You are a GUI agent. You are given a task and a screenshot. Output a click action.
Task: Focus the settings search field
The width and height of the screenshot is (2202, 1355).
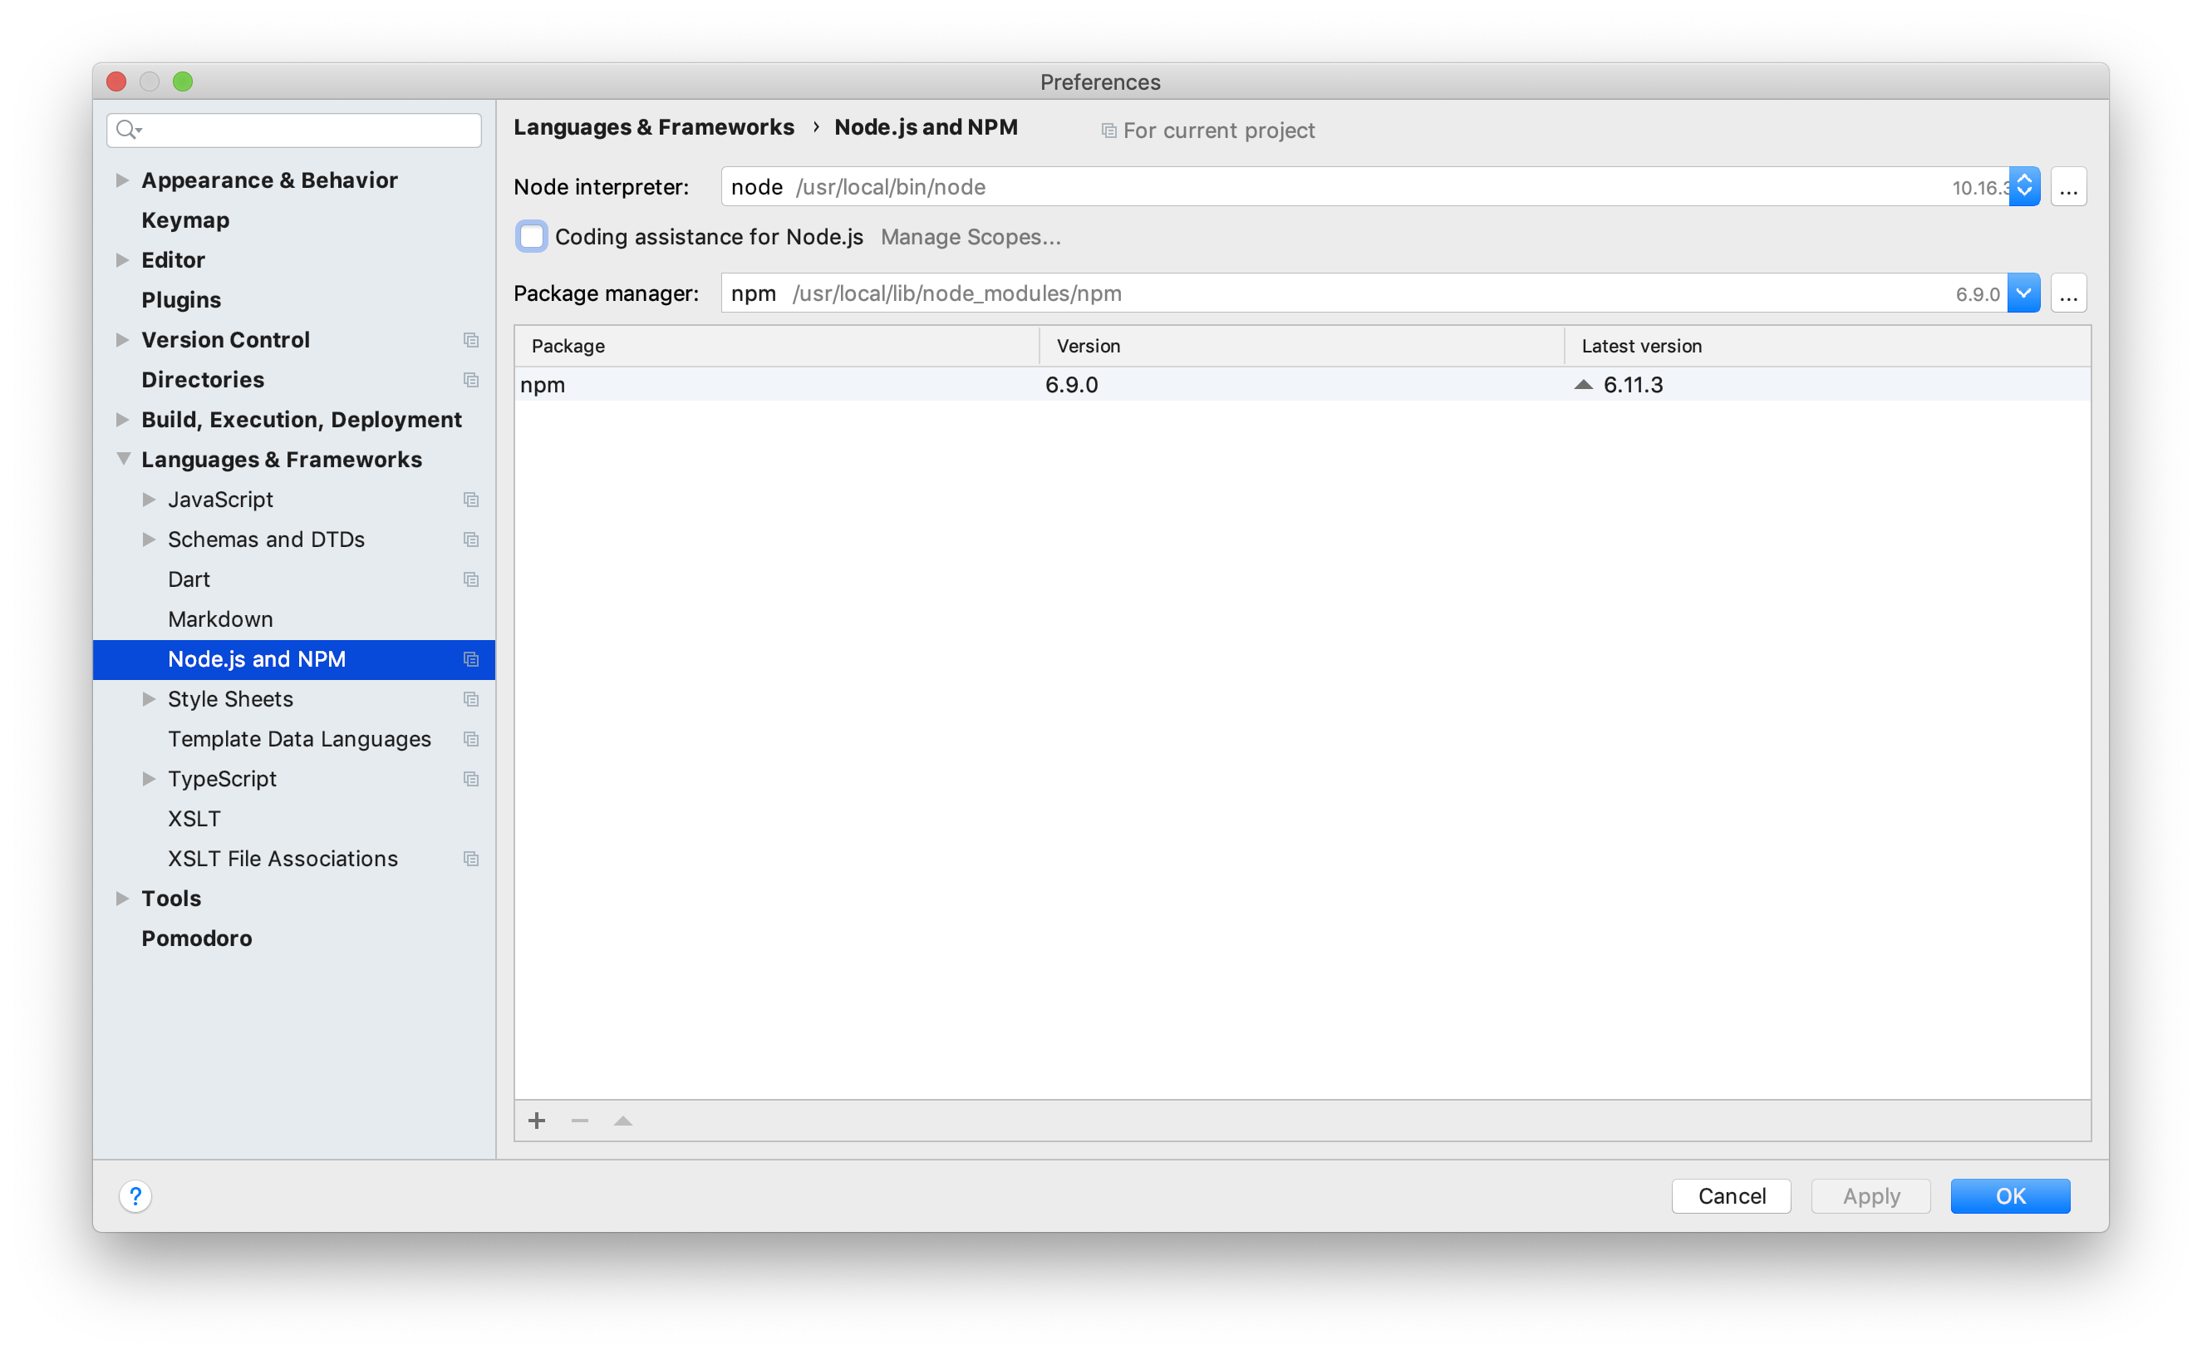pos(294,130)
